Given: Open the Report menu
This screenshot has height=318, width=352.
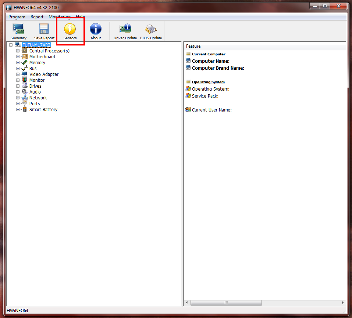Looking at the screenshot, I should [37, 17].
